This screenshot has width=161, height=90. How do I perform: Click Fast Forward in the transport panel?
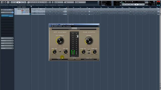click(130, 4)
